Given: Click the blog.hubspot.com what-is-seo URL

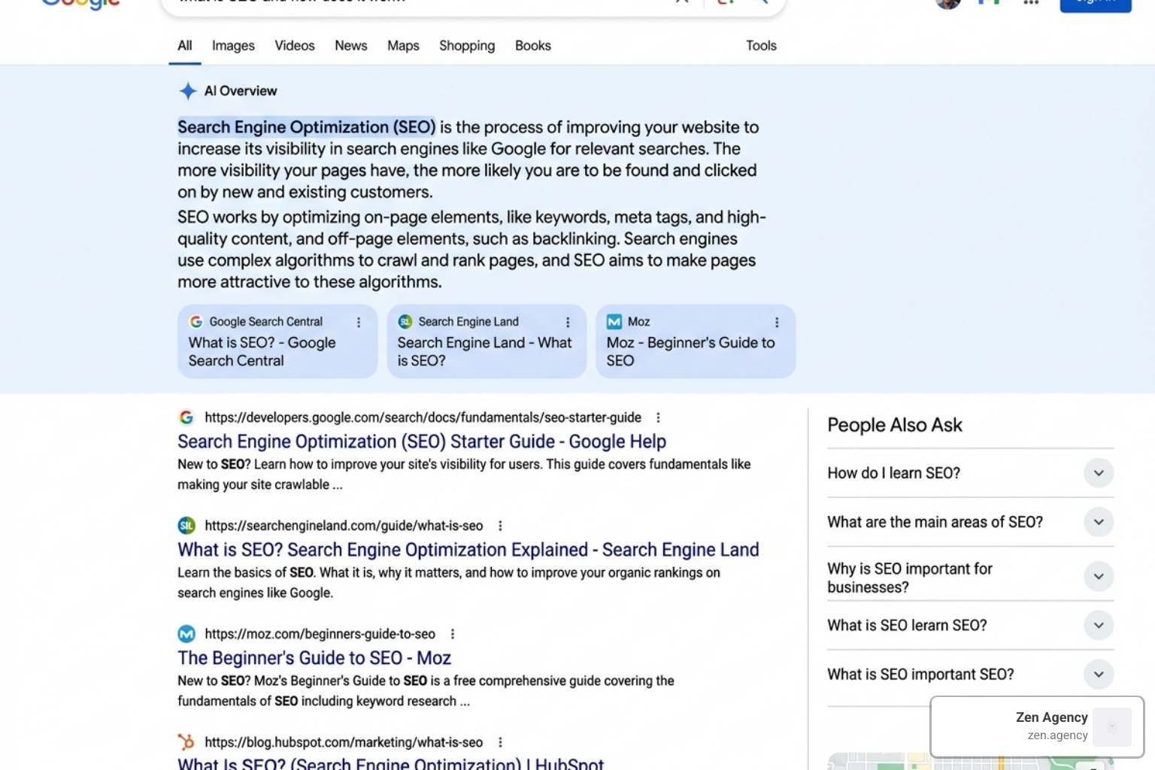Looking at the screenshot, I should click(344, 742).
